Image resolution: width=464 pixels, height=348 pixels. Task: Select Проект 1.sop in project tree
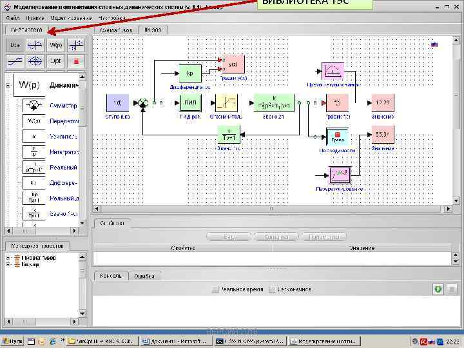(39, 258)
